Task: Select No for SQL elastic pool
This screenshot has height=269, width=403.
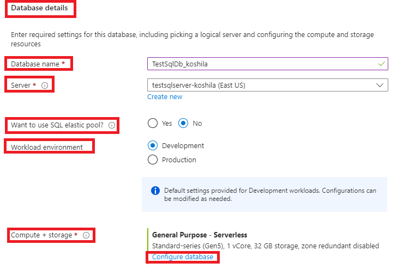Action: click(x=184, y=123)
